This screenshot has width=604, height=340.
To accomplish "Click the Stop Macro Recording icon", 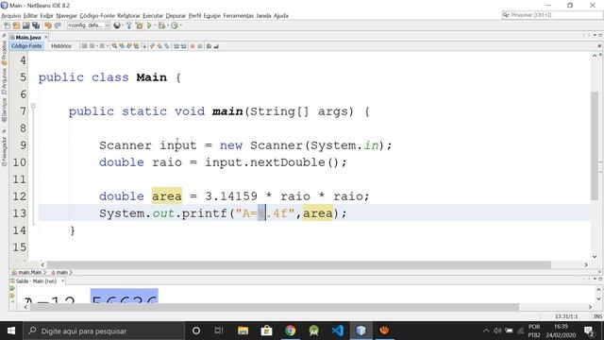I will 199,46.
